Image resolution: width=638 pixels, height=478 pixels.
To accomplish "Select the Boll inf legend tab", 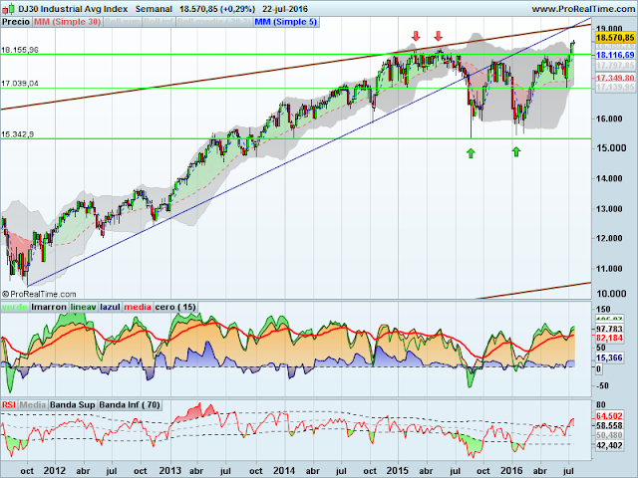I will (159, 22).
